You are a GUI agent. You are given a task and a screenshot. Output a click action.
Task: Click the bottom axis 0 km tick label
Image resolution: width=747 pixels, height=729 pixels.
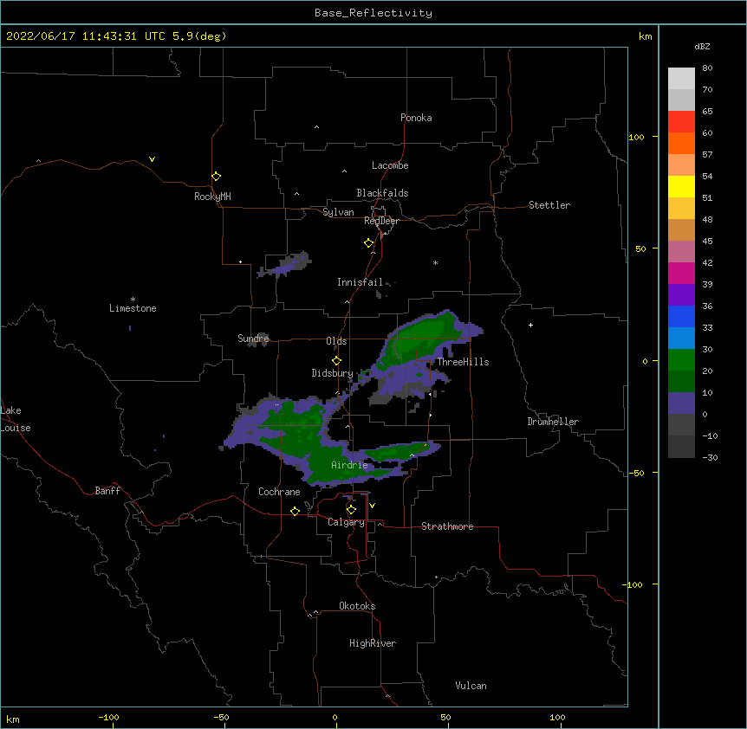point(335,718)
